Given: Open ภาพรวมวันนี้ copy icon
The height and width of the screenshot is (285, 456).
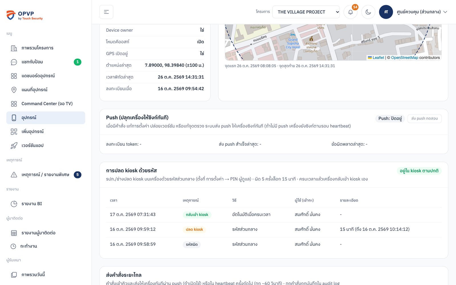Looking at the screenshot, I should [14, 275].
